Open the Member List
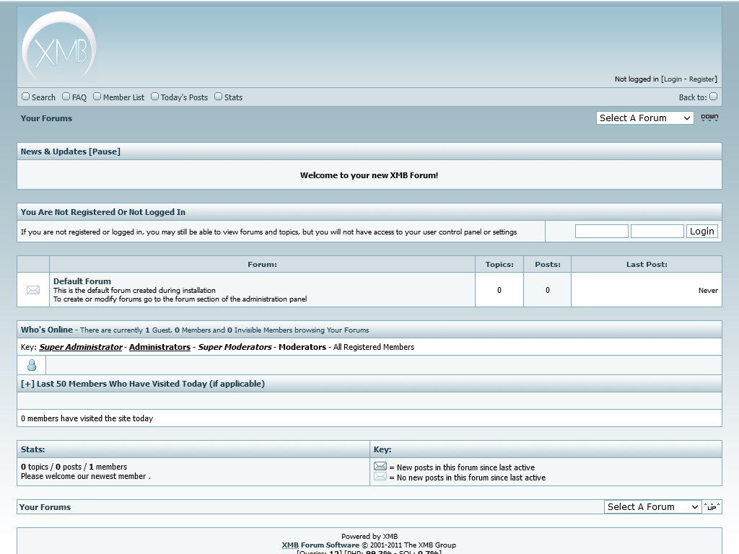 click(123, 97)
